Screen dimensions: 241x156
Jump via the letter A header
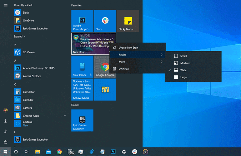click(15, 61)
